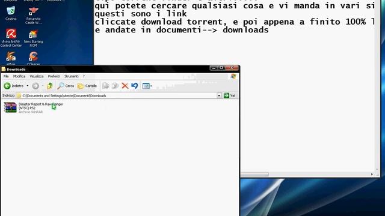Viewport: 385px width, 216px height.
Task: Open the CCleaner desktop shortcut
Action: pyautogui.click(x=34, y=58)
